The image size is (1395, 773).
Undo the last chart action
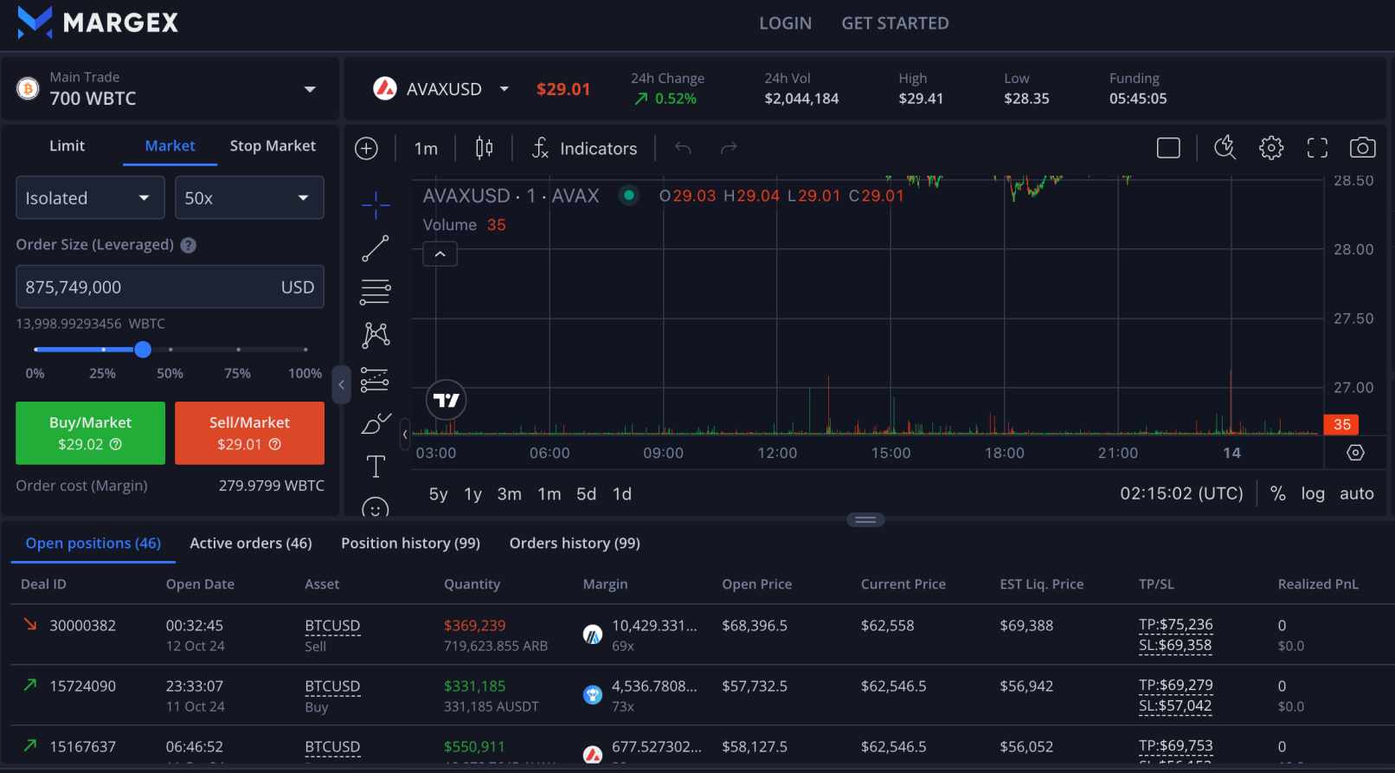coord(683,148)
